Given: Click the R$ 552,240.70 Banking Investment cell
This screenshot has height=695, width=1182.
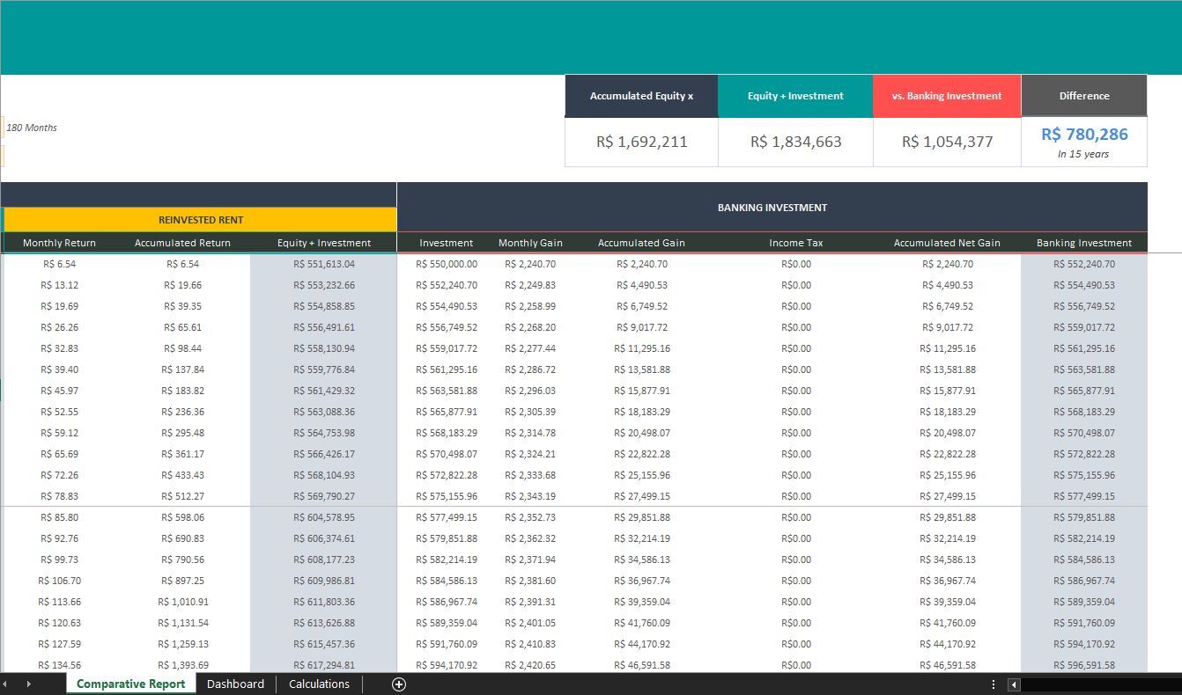Looking at the screenshot, I should [x=1084, y=264].
